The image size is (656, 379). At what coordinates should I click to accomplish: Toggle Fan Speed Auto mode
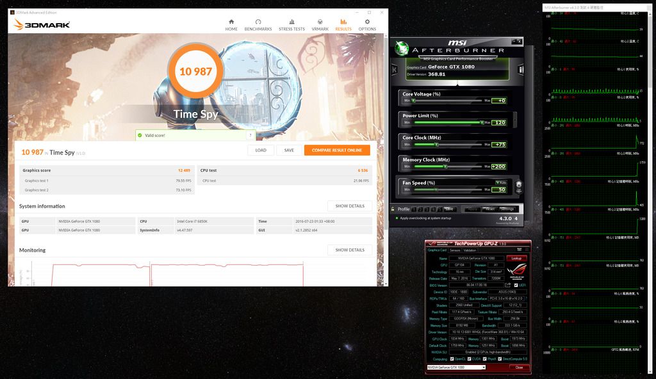tap(501, 182)
